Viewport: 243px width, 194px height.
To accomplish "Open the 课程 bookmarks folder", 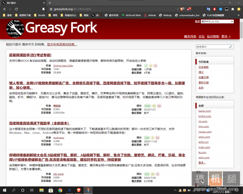I will 53,15.
